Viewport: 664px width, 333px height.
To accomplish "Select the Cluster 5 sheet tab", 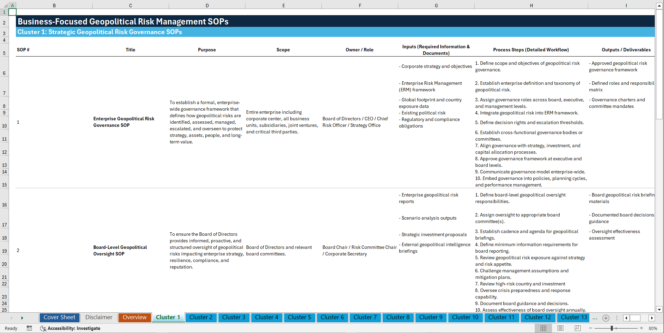I will [x=299, y=317].
